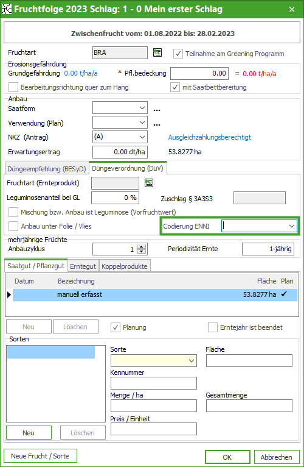Increase Anbauzyklus with up spinner arrow

(142, 246)
